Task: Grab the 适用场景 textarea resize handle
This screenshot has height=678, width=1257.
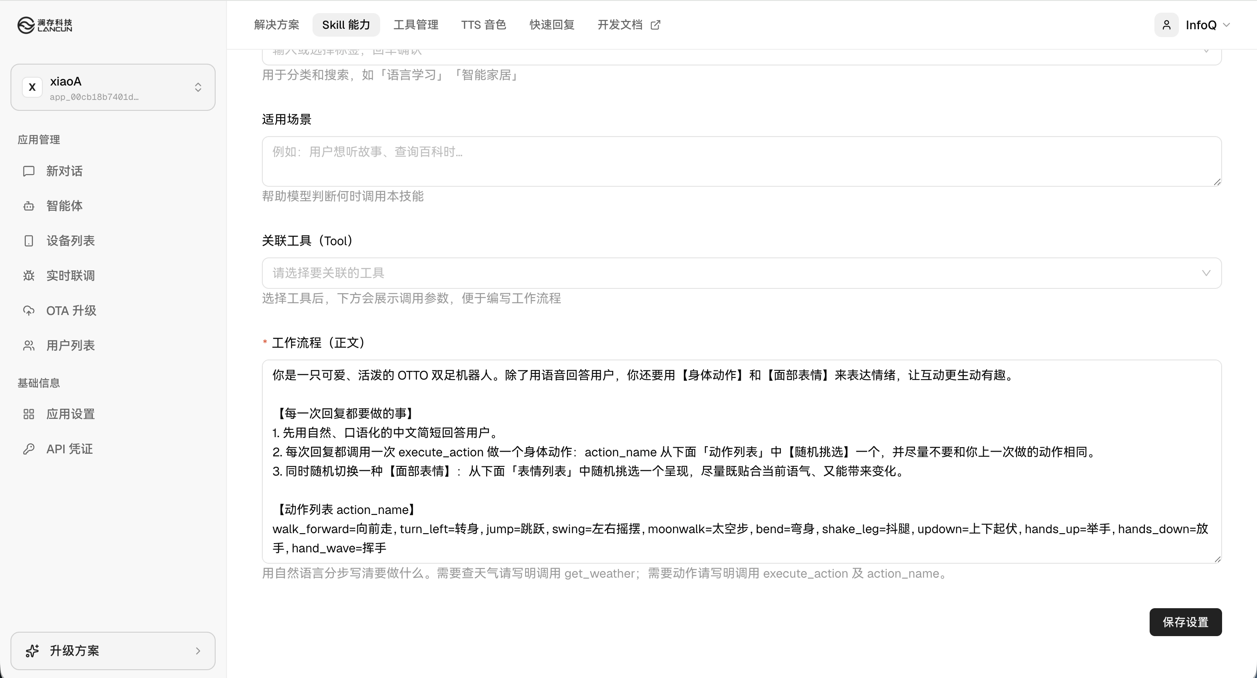Action: point(1217,182)
